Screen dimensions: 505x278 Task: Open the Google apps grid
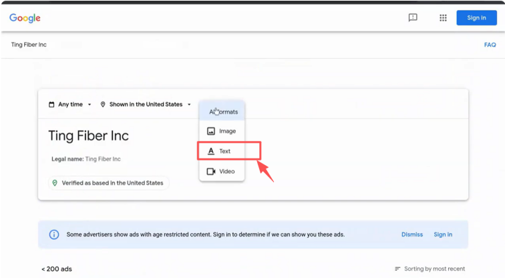click(443, 18)
